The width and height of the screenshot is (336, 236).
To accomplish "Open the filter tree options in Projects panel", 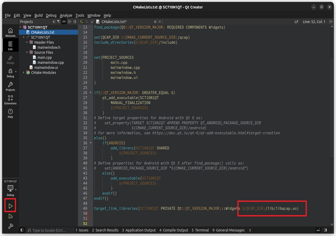I will coord(59,22).
